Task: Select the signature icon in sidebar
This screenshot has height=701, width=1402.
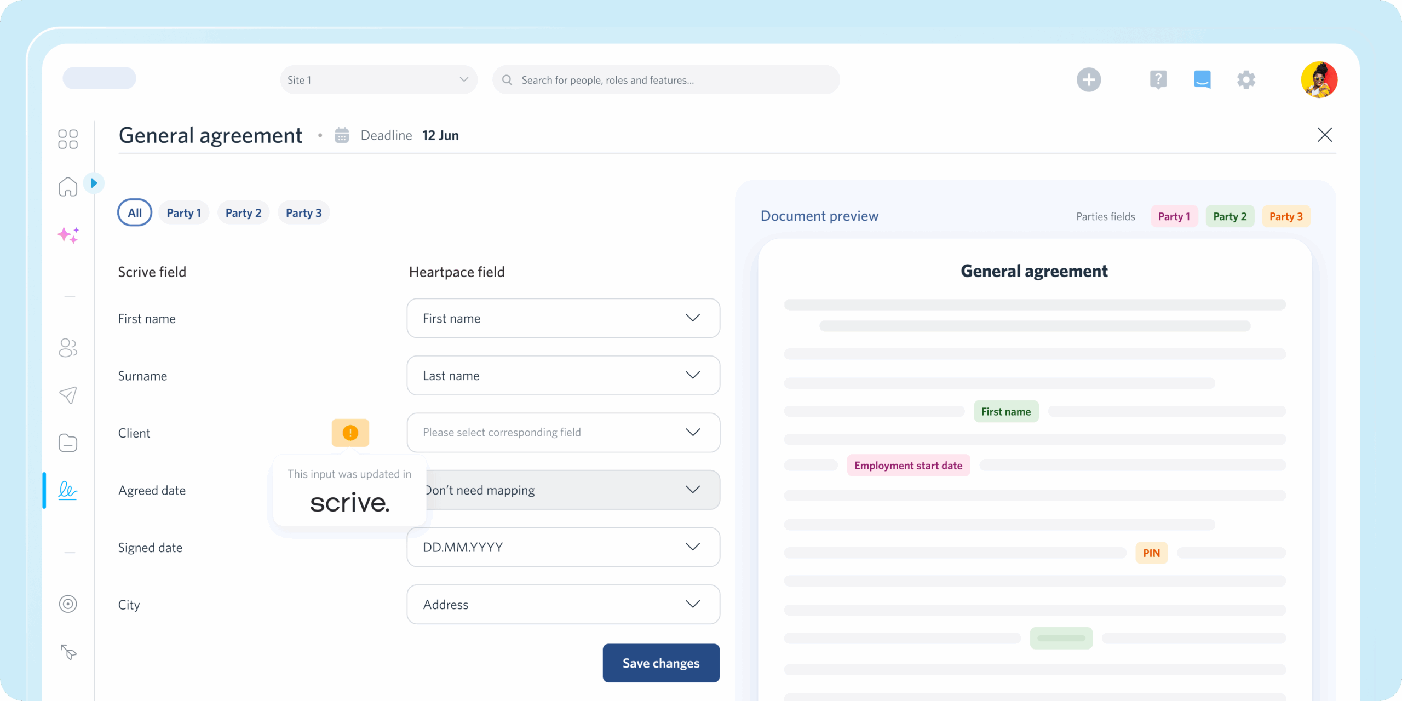Action: (x=68, y=490)
